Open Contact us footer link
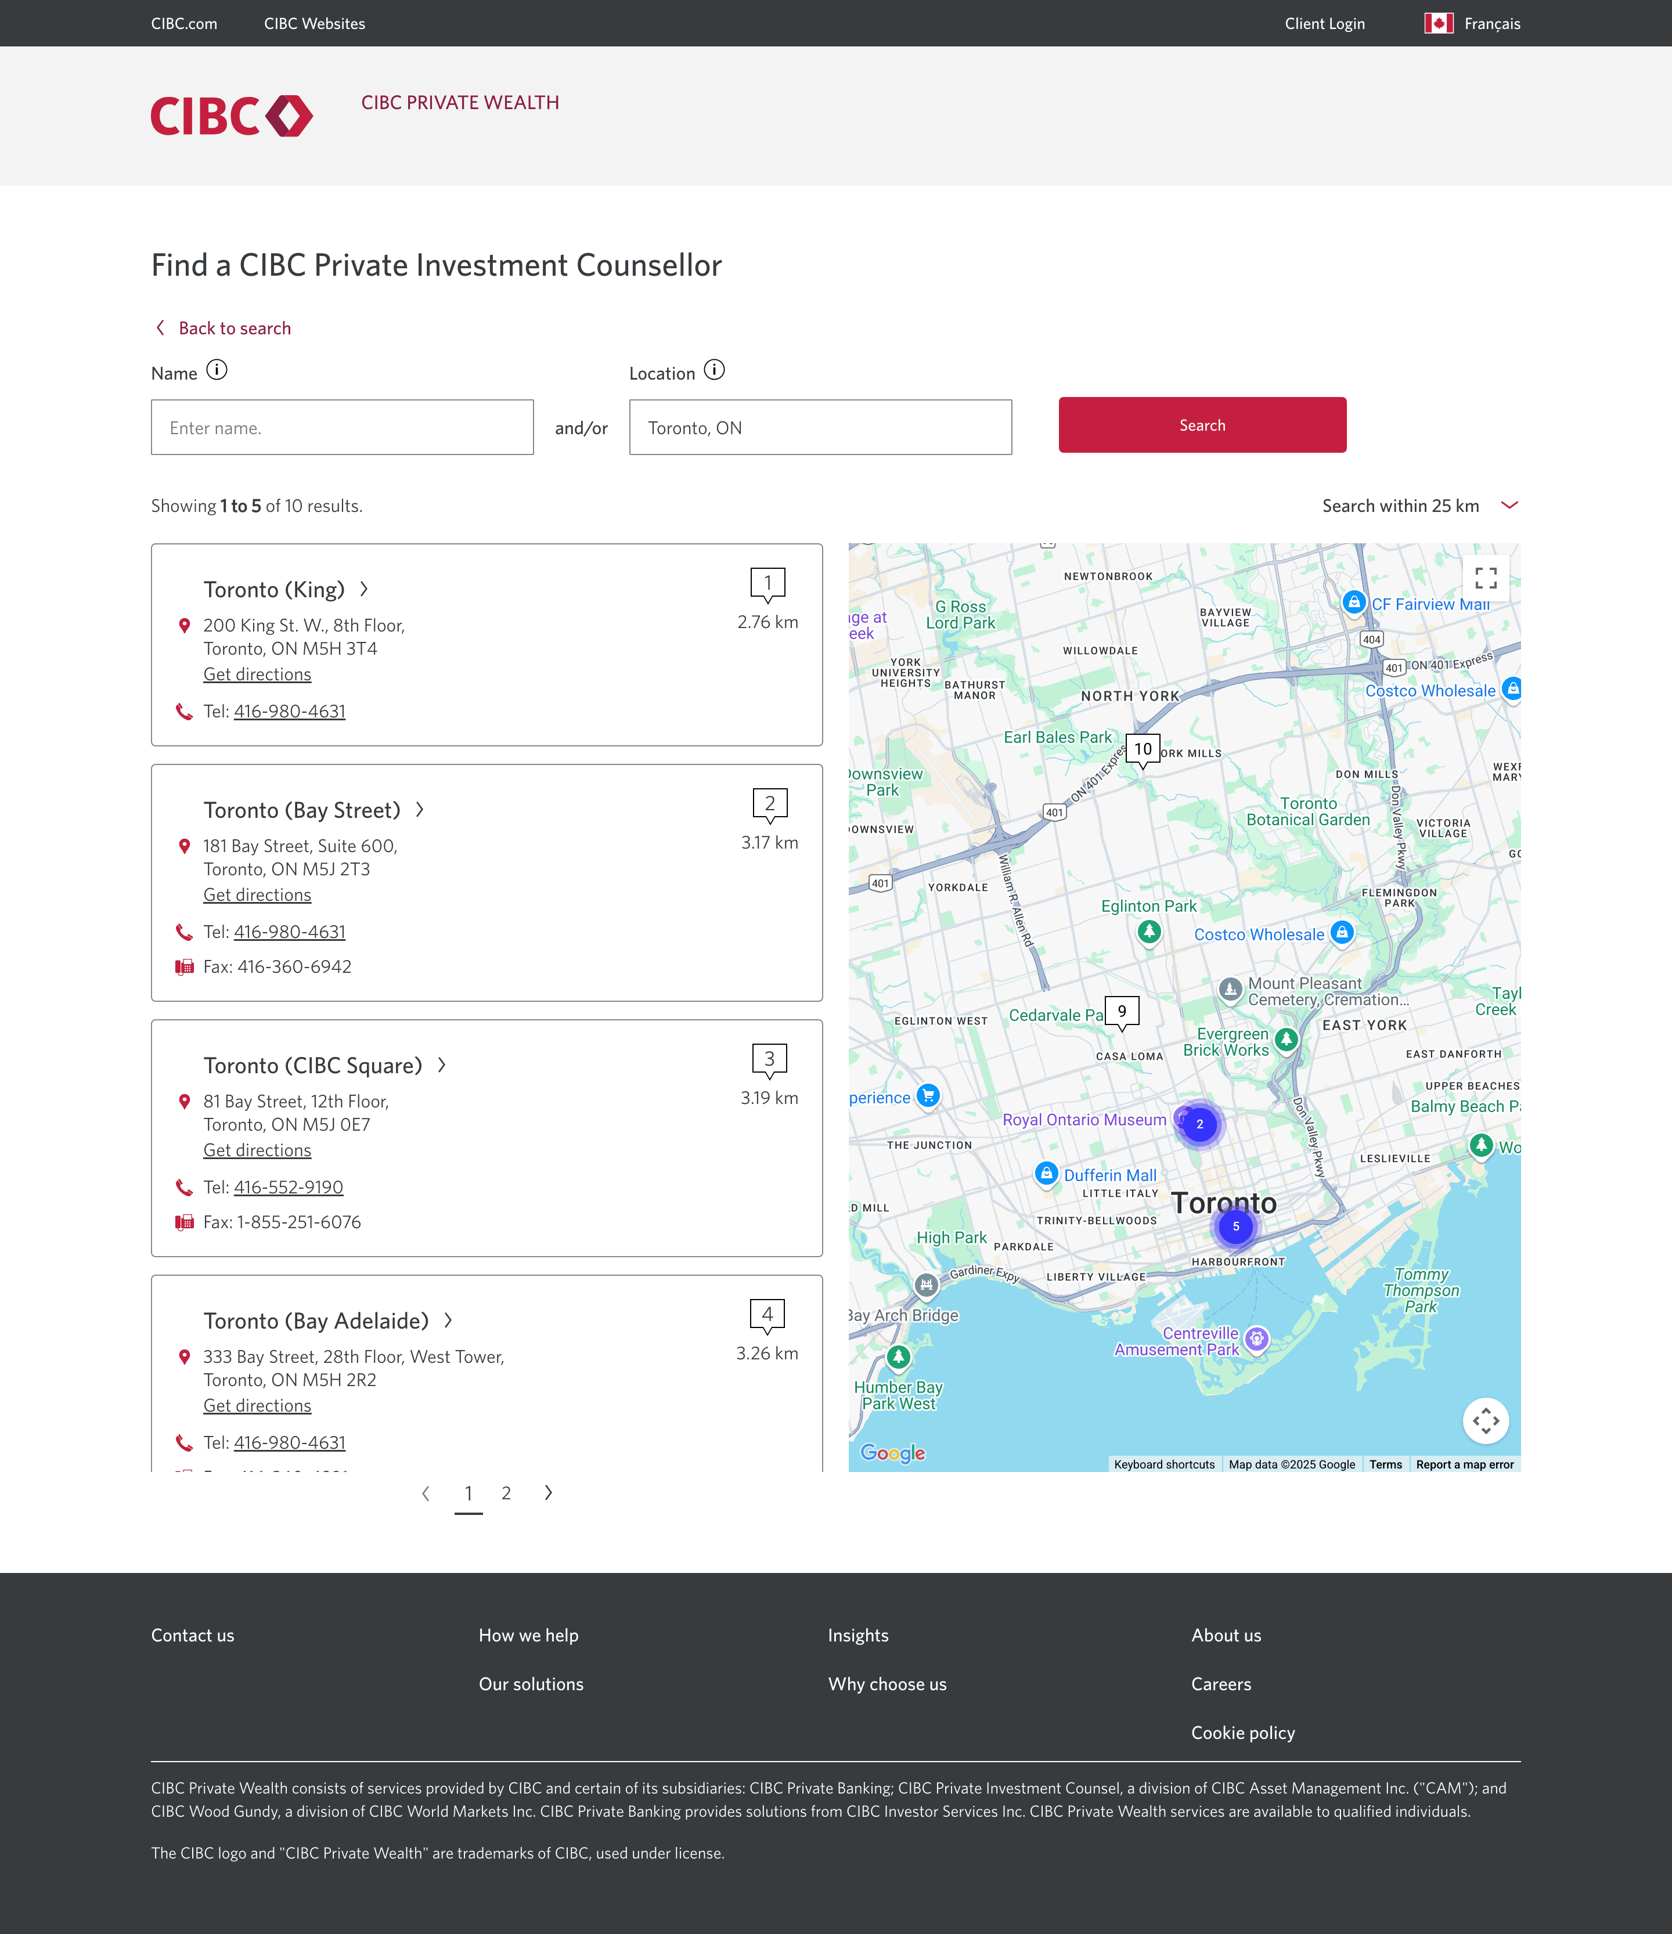 tap(192, 1635)
